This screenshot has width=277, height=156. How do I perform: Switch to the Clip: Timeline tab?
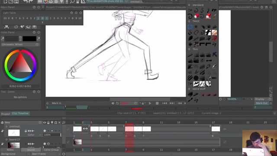coord(20,114)
